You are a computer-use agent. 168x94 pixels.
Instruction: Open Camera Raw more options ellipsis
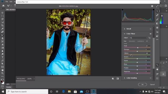[x=157, y=39]
